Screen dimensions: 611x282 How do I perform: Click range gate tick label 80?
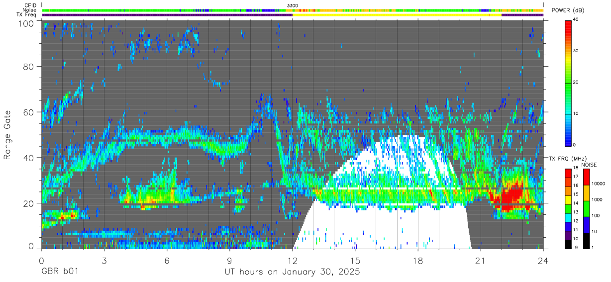point(28,66)
